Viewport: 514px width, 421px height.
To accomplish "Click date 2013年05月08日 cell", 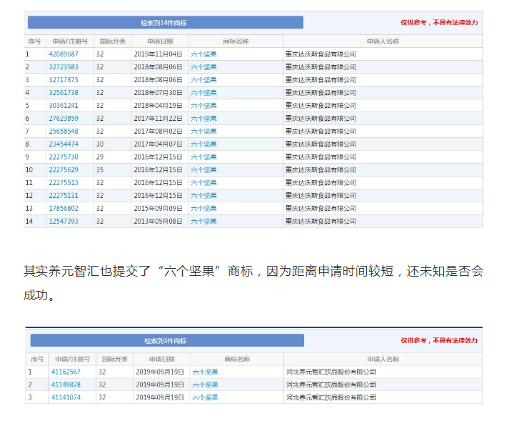I will pos(158,221).
